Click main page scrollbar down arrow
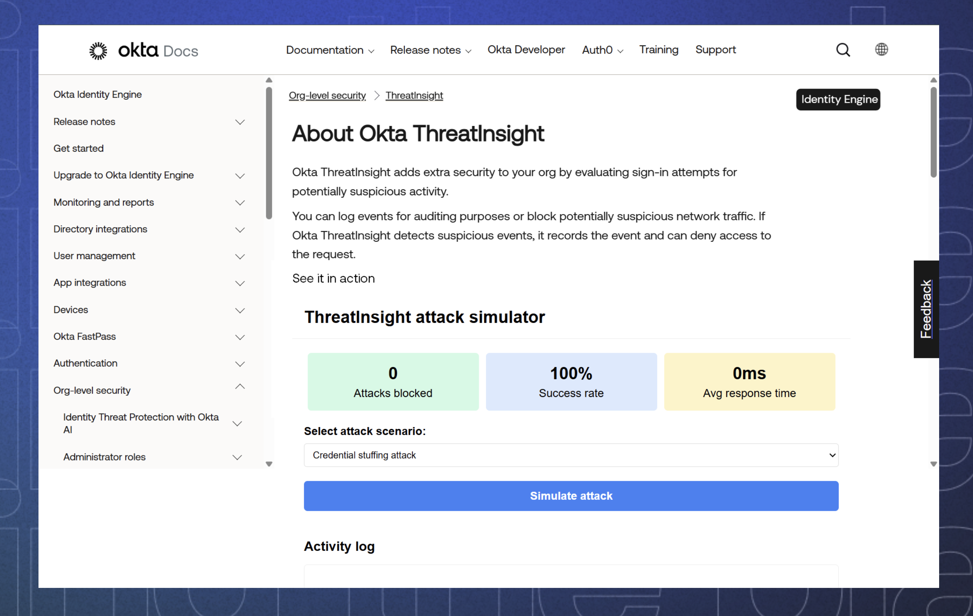Screen dimensions: 973x616 coord(933,464)
